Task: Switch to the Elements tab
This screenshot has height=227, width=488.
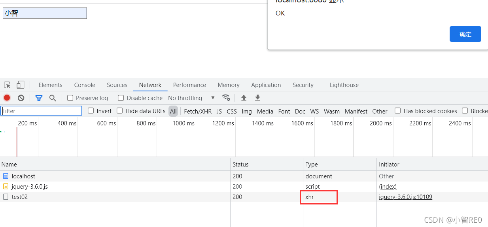Action: coord(50,85)
